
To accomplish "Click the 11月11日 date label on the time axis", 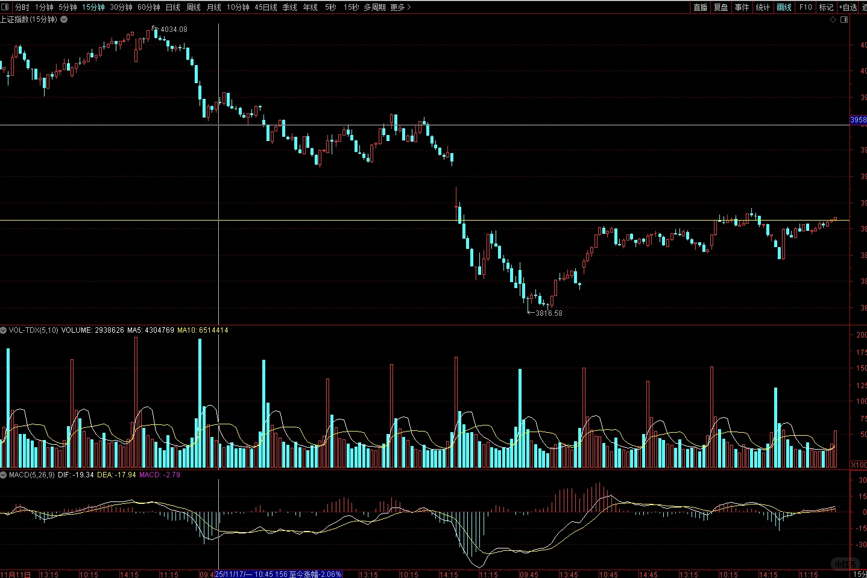I will point(16,574).
